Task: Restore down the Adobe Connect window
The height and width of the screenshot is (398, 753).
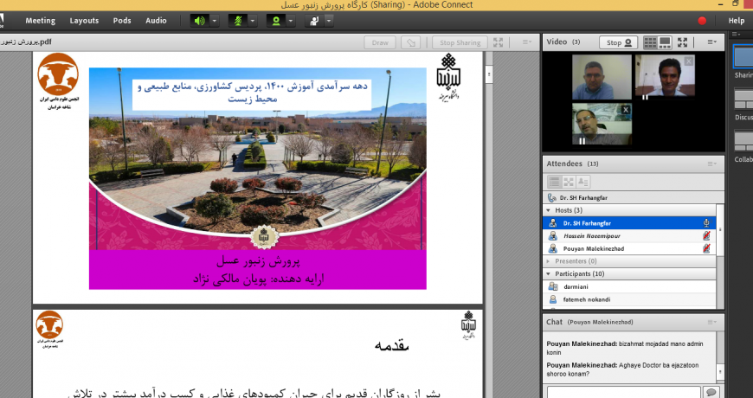Action: (x=735, y=3)
